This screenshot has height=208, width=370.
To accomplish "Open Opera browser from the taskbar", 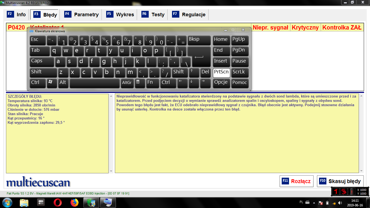I will click(57, 203).
